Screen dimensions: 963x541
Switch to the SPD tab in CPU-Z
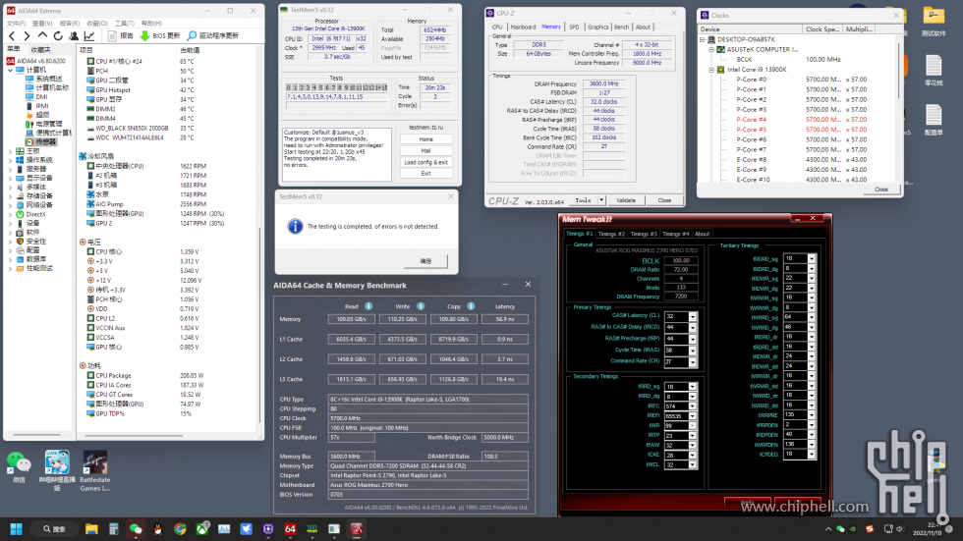(574, 27)
